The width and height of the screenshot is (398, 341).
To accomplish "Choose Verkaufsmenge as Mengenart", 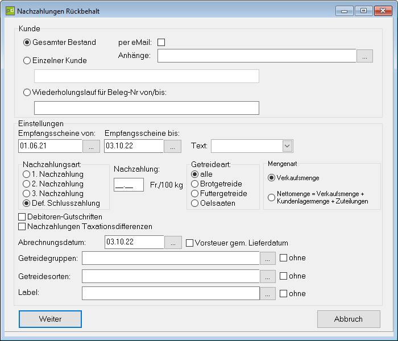I will click(x=271, y=178).
